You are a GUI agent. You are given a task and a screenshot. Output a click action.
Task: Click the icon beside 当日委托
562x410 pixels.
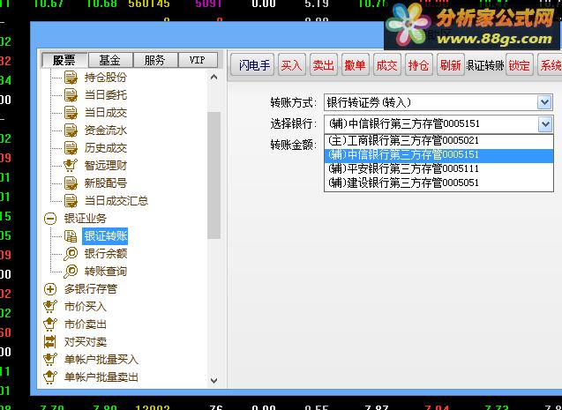click(x=71, y=95)
